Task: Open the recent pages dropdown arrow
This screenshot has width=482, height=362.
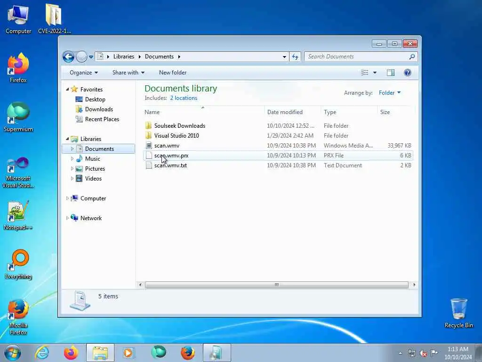Action: point(91,57)
